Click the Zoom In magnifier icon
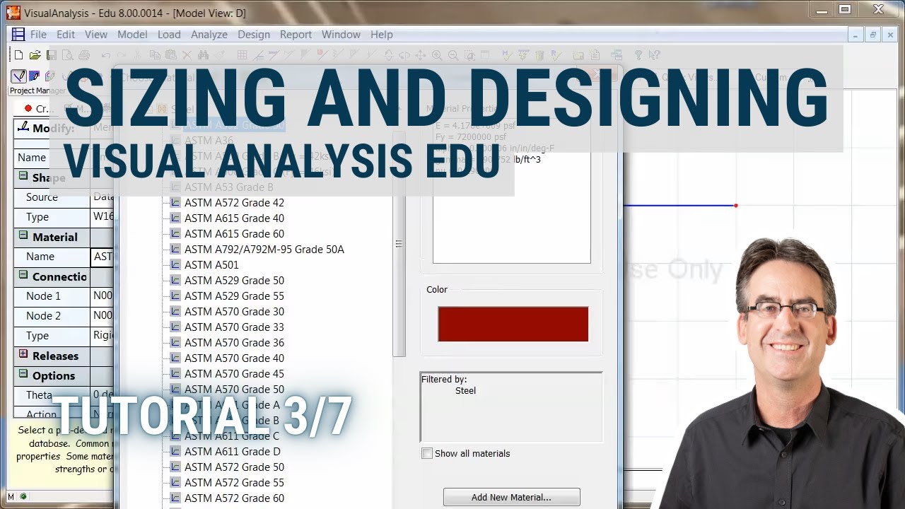 437,55
